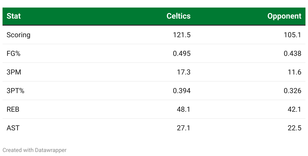Click the Celtics column header
Viewport: 308px width, 156px height.
pyautogui.click(x=178, y=16)
